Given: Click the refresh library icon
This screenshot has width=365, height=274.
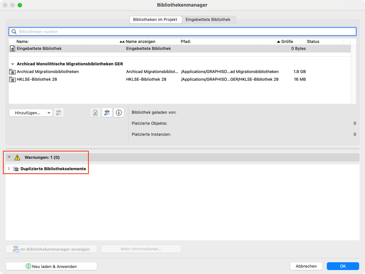Looking at the screenshot, I should 107,113.
